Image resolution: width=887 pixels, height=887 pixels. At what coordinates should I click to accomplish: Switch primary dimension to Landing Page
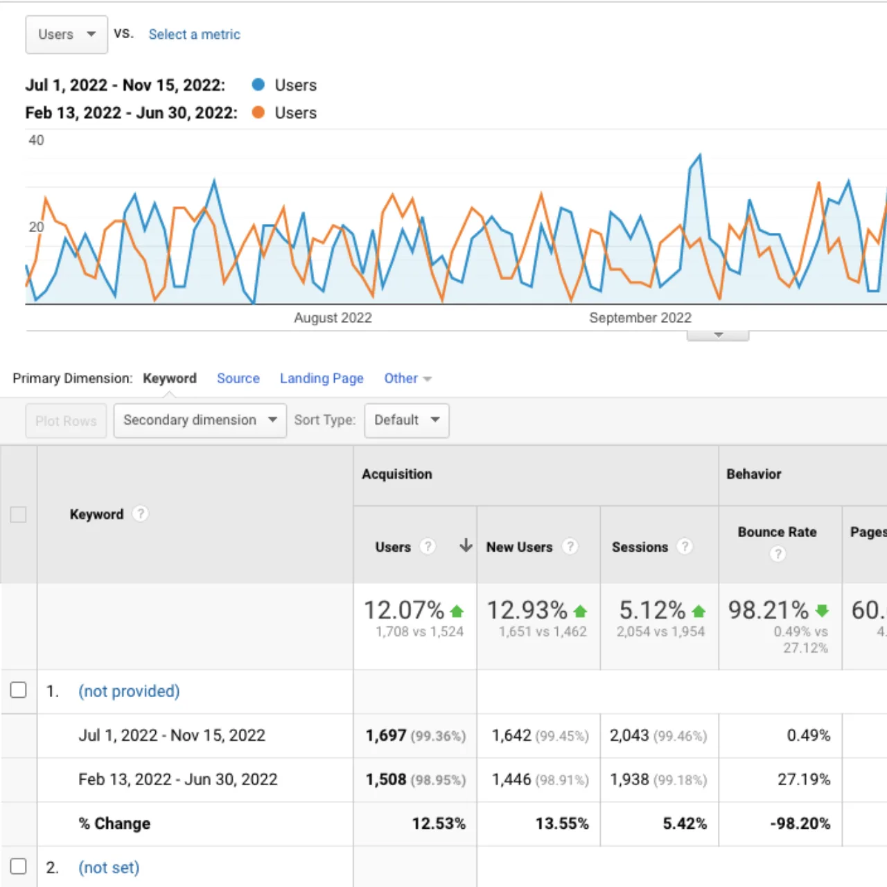click(322, 378)
